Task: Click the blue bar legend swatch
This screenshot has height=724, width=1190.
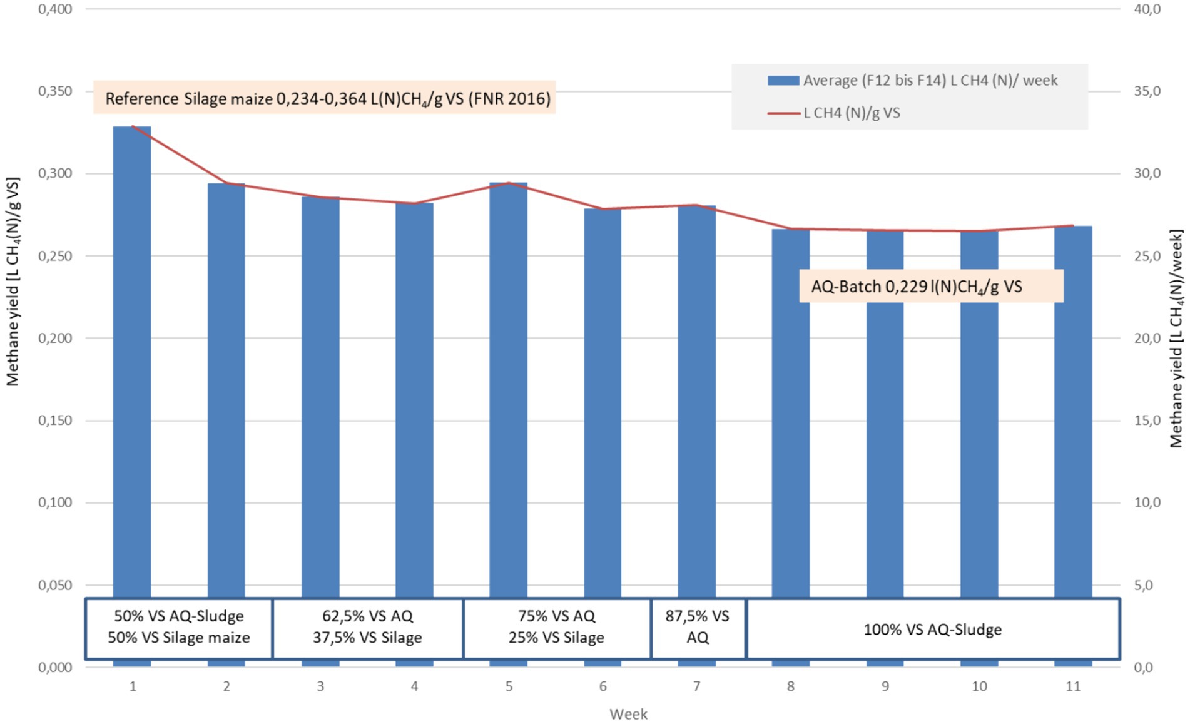Action: tap(783, 81)
